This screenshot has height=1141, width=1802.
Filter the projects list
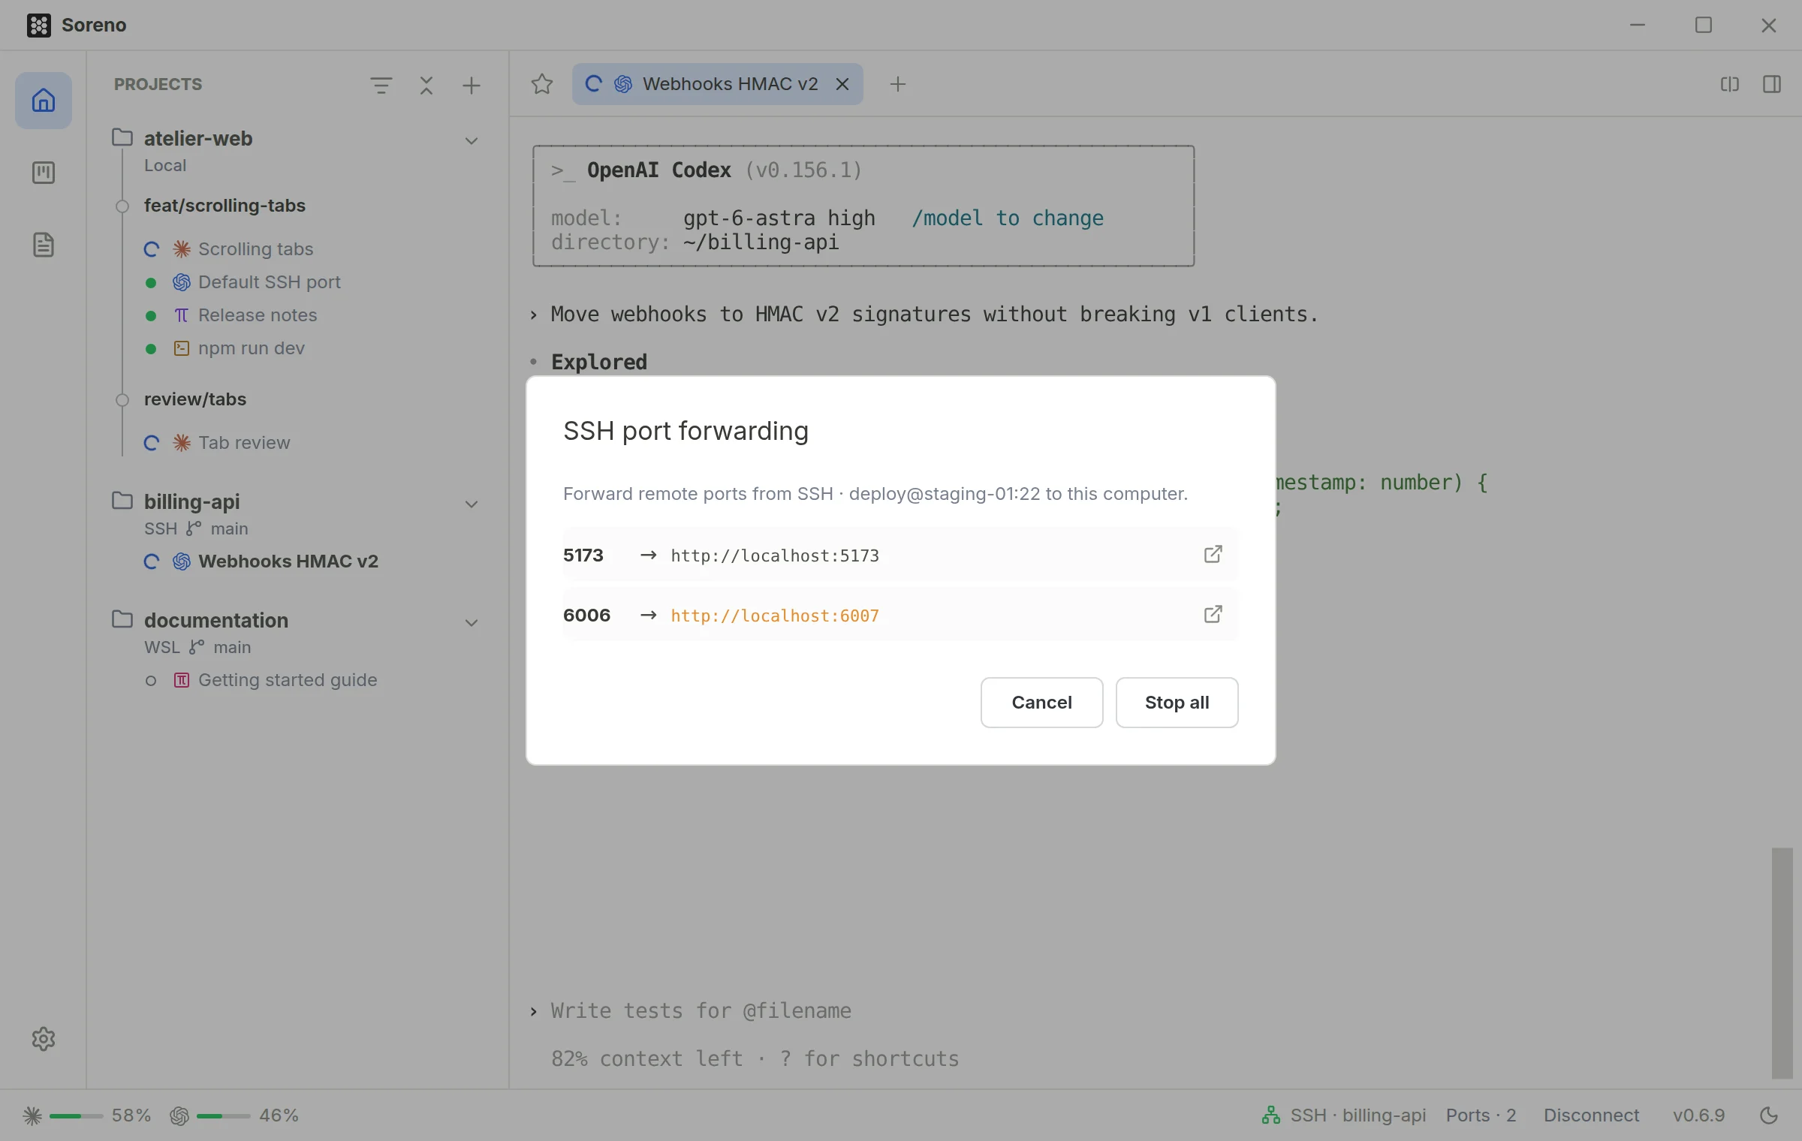point(381,85)
